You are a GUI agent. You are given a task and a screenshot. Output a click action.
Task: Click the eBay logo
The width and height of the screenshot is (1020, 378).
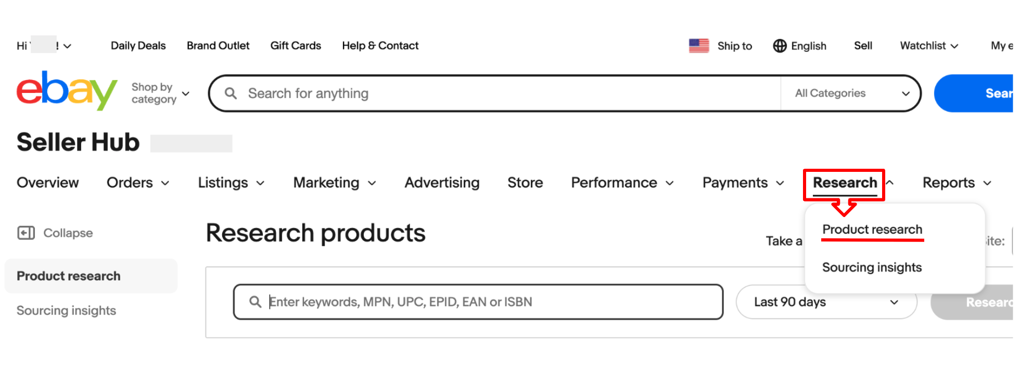coord(67,90)
